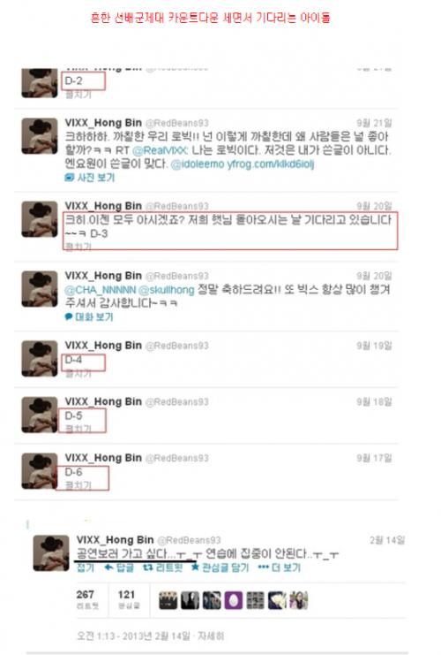Click the first retweeter avatar thumbnail

tap(168, 600)
